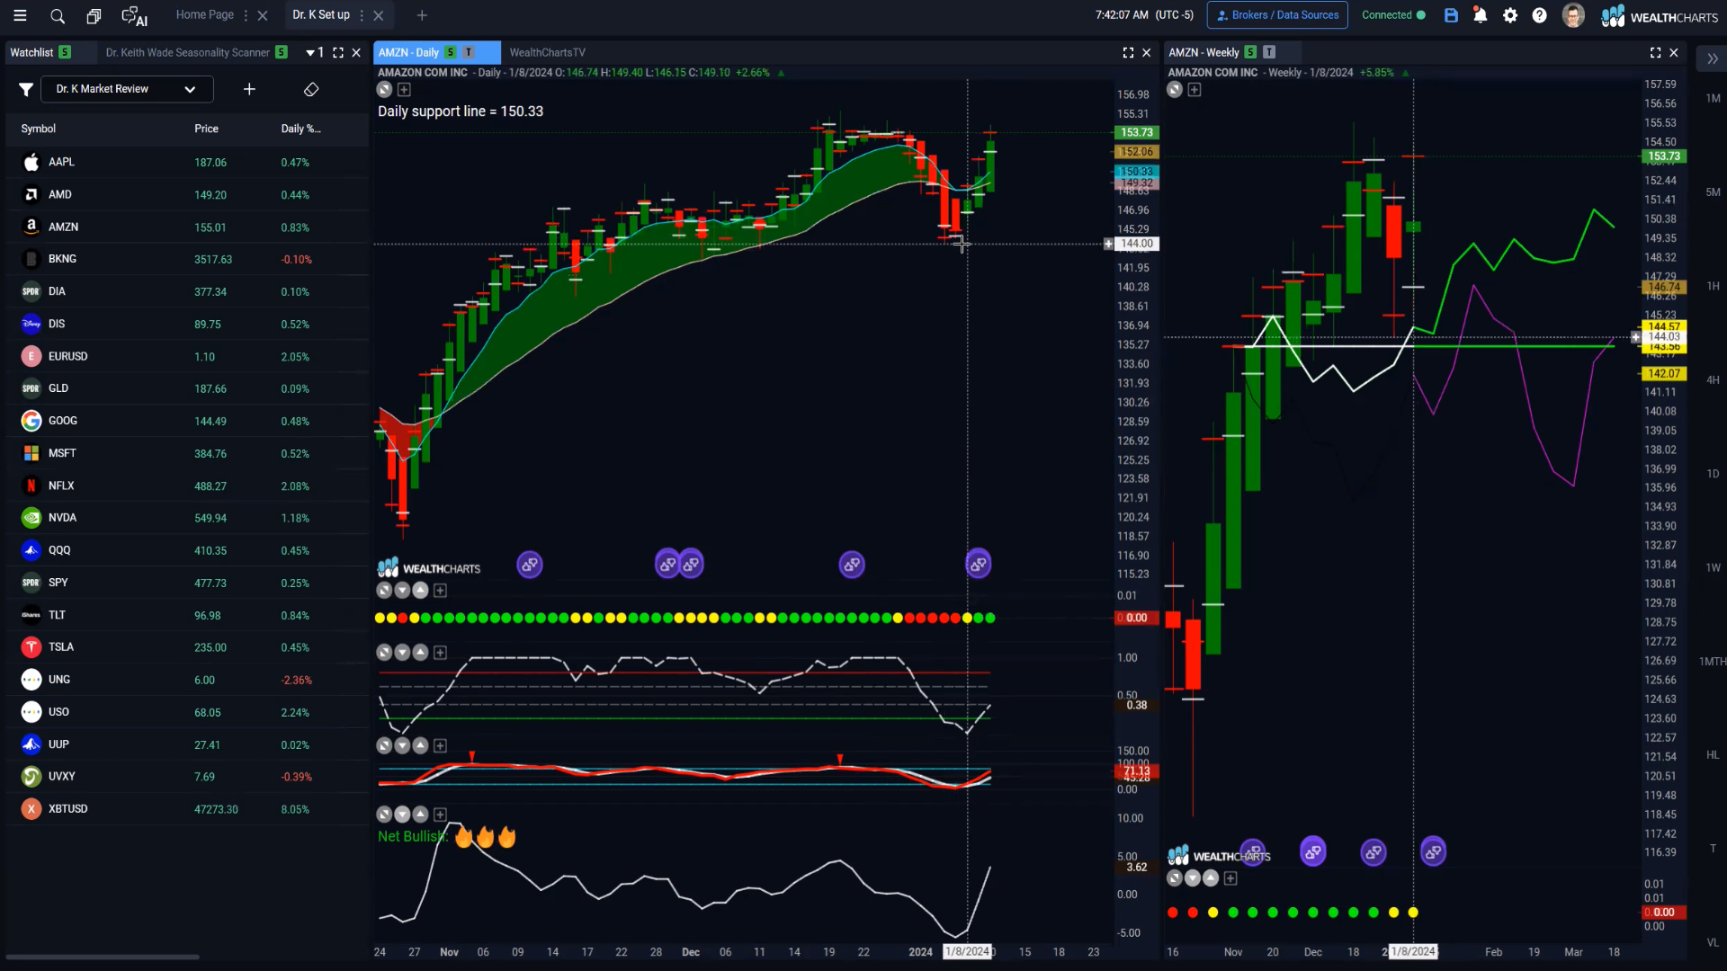
Task: Move the Weekly chart dots pane up
Action: 1211,877
